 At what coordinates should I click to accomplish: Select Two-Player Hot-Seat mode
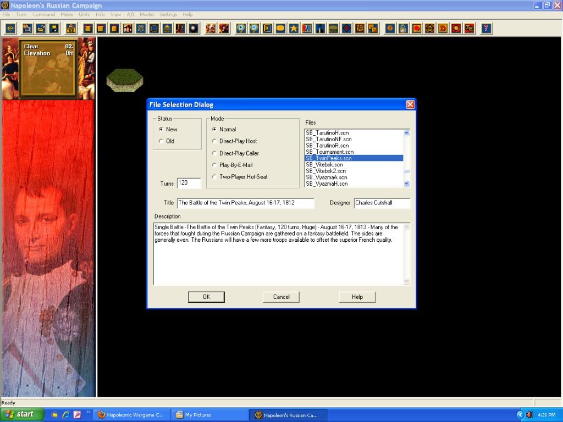(214, 176)
